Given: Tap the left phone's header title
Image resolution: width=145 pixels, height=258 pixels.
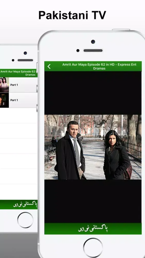Looking at the screenshot, I should click(x=19, y=73).
